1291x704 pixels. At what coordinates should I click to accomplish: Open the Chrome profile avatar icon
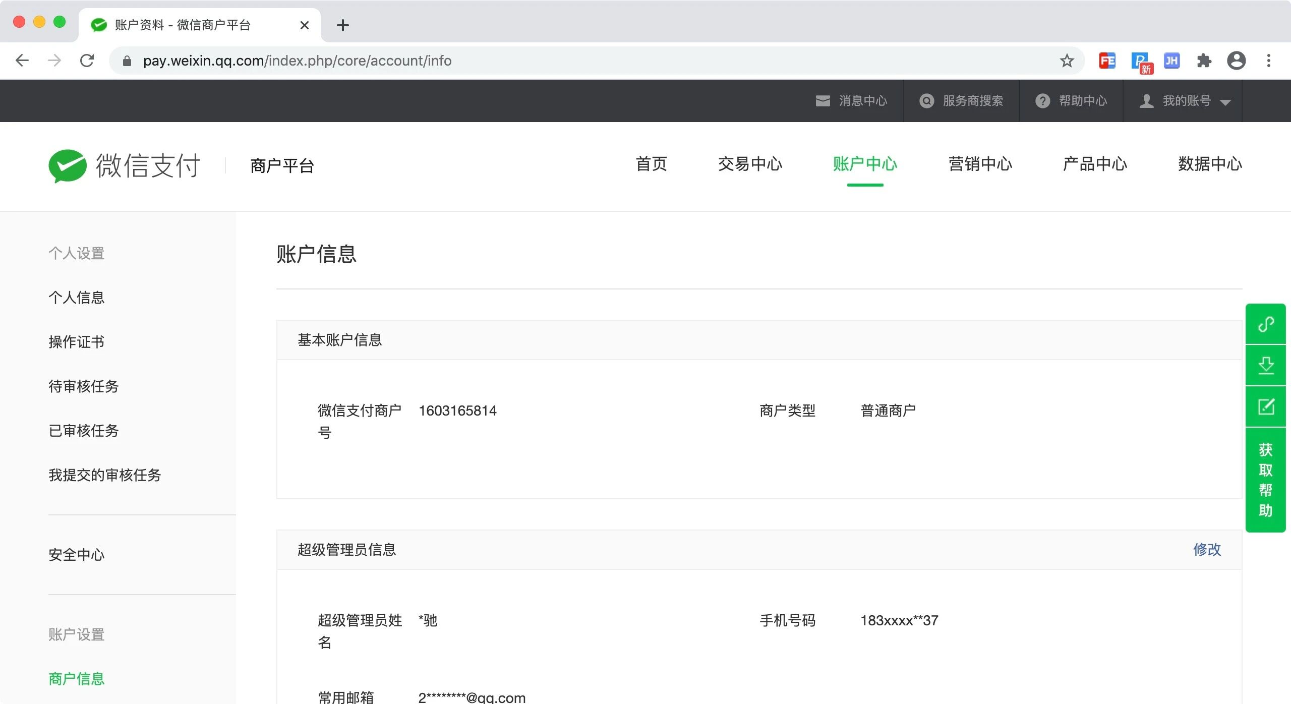pos(1236,61)
